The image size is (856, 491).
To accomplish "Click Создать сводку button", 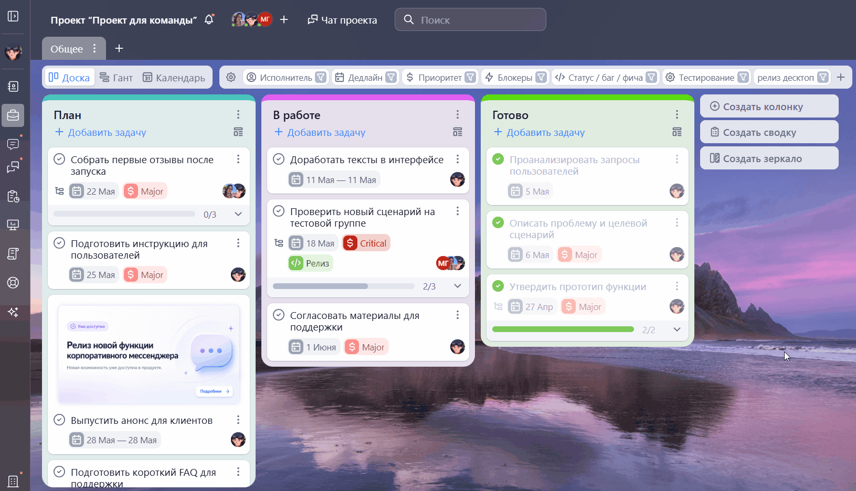I will coord(769,132).
